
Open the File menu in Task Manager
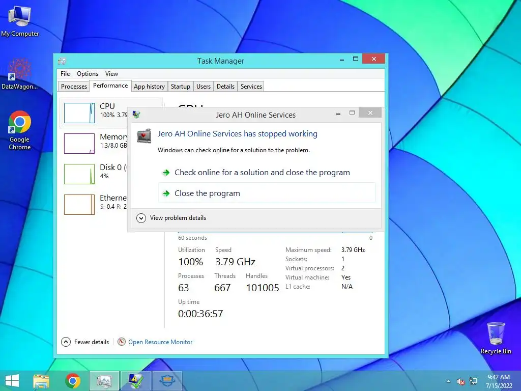pos(65,74)
